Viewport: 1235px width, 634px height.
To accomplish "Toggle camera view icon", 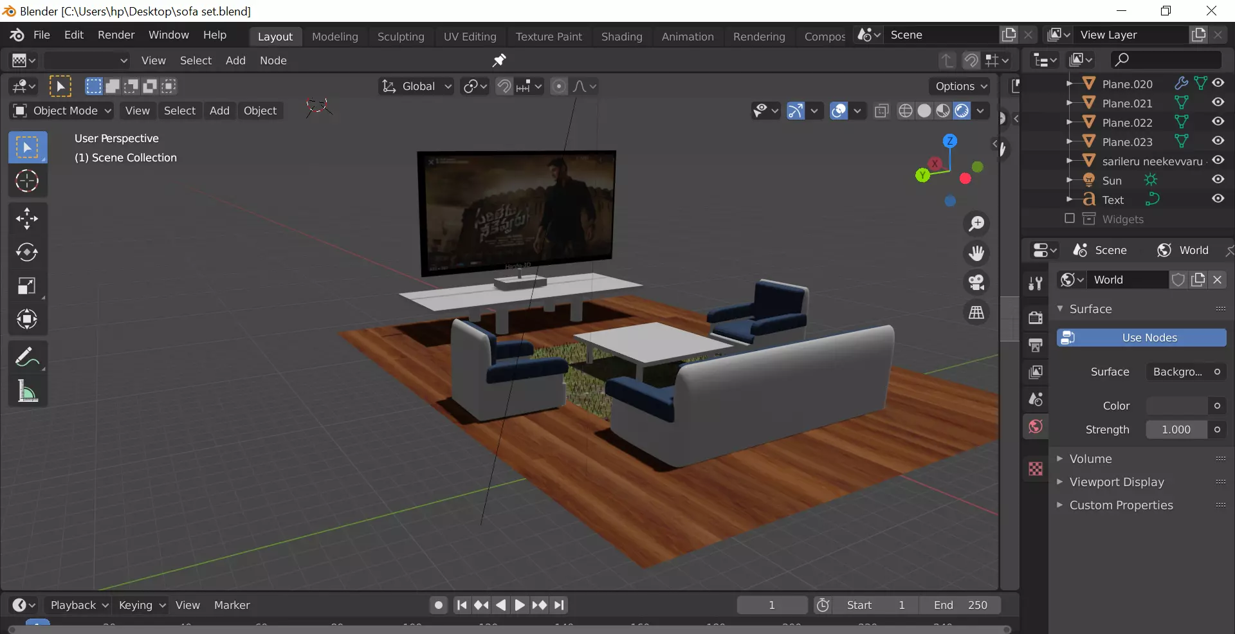I will click(x=976, y=283).
